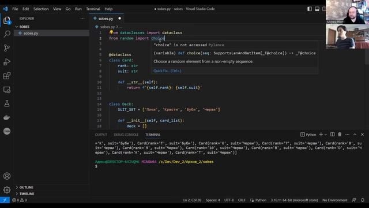Click the feedback icon in status bar
Image resolution: width=369 pixels, height=208 pixels.
pos(354,200)
